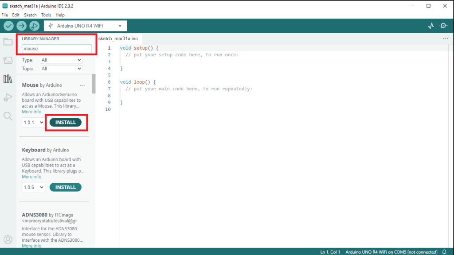This screenshot has height=255, width=454.
Task: Click the Verify sketch checkmark icon
Action: tap(8, 26)
